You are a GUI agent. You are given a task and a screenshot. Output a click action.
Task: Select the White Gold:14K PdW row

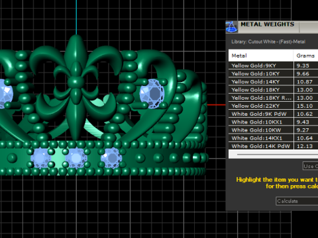(x=273, y=146)
